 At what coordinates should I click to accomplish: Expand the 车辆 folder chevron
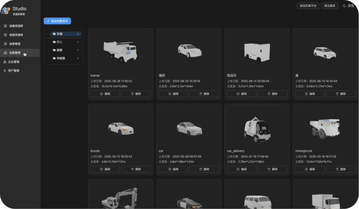click(78, 34)
